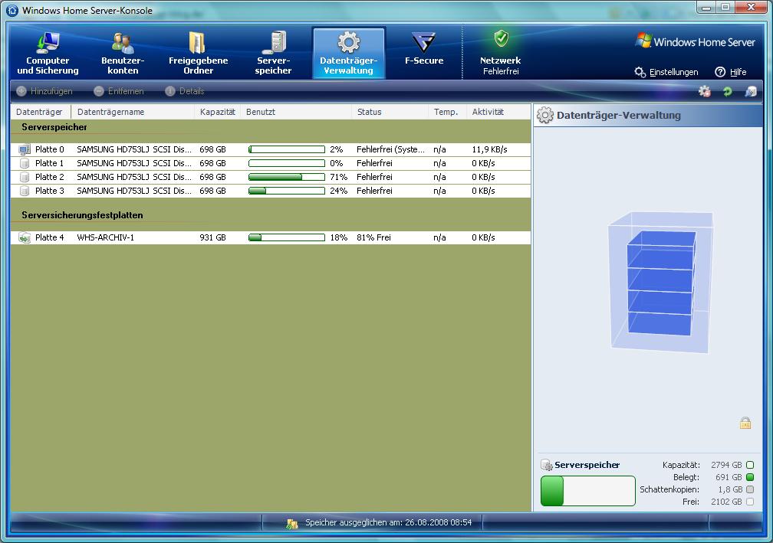Click the Windows Home Server logo

click(695, 41)
